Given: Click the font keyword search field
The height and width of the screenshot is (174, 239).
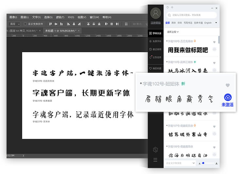Looking at the screenshot, I should tap(193, 15).
